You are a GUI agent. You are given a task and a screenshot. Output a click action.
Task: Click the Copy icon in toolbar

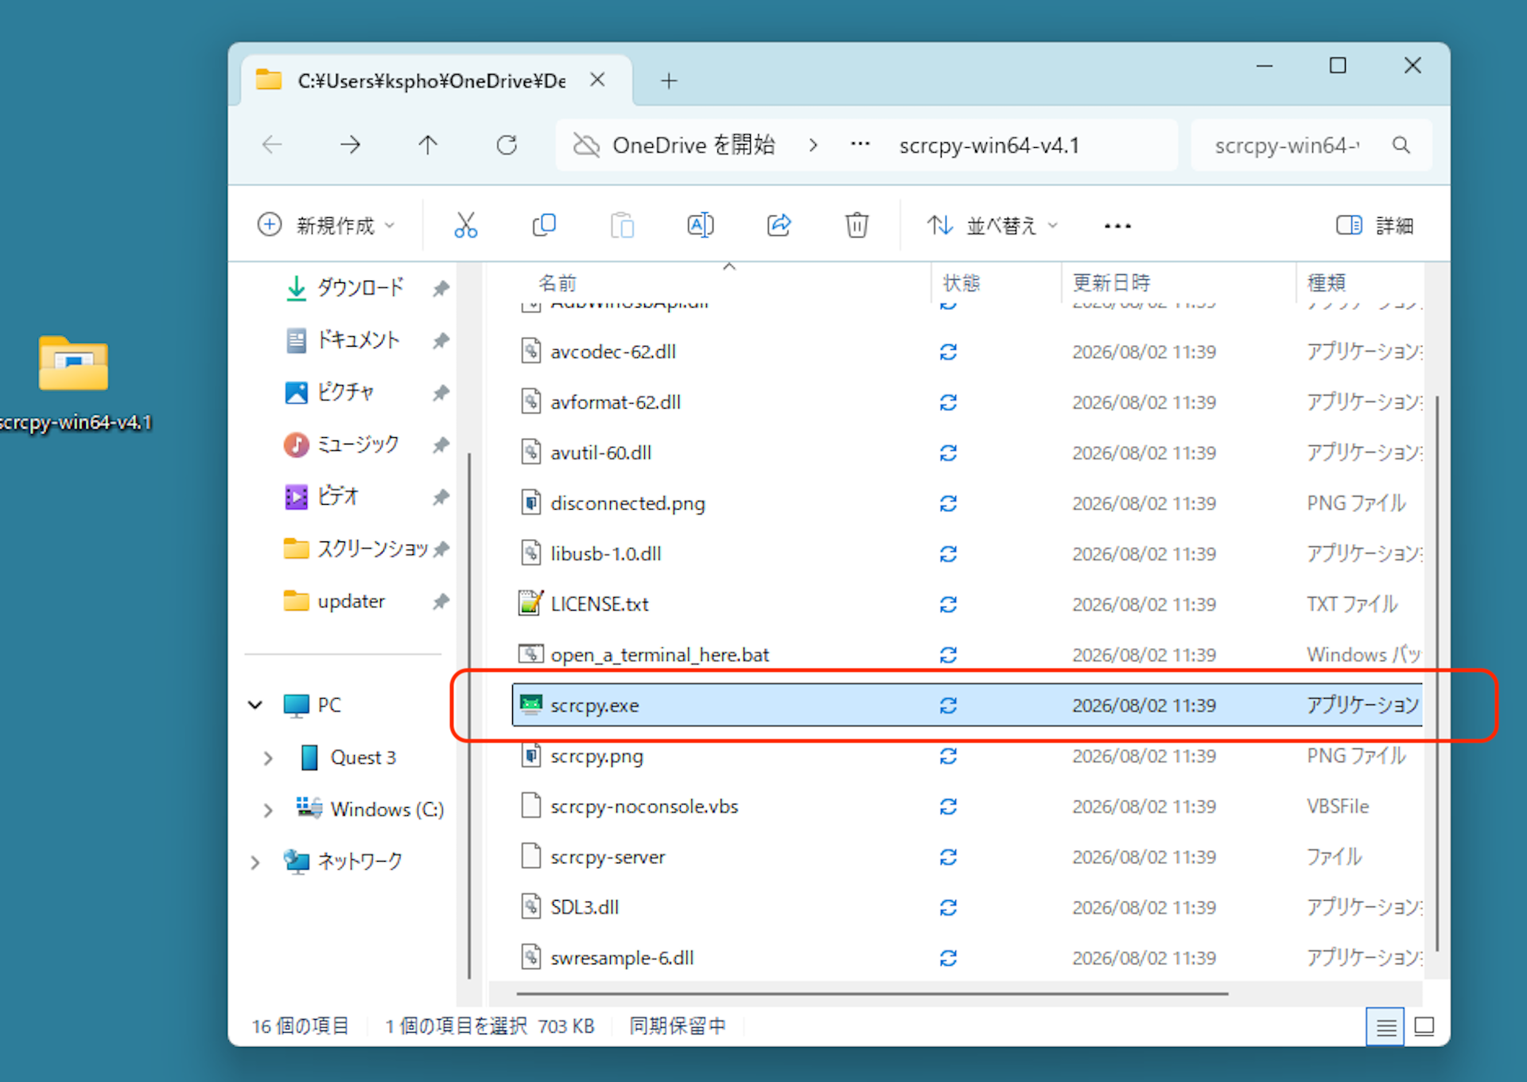point(544,225)
